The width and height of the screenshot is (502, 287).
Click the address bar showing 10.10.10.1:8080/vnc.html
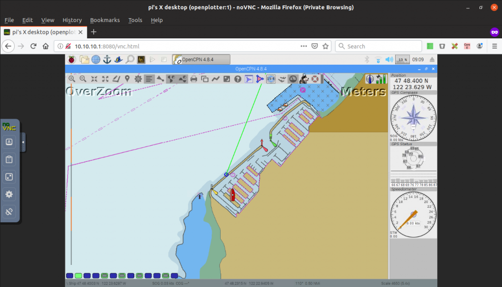193,46
